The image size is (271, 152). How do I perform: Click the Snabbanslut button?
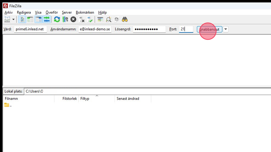click(210, 29)
